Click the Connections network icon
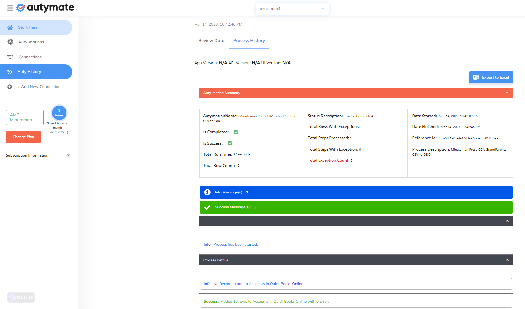 (10, 57)
